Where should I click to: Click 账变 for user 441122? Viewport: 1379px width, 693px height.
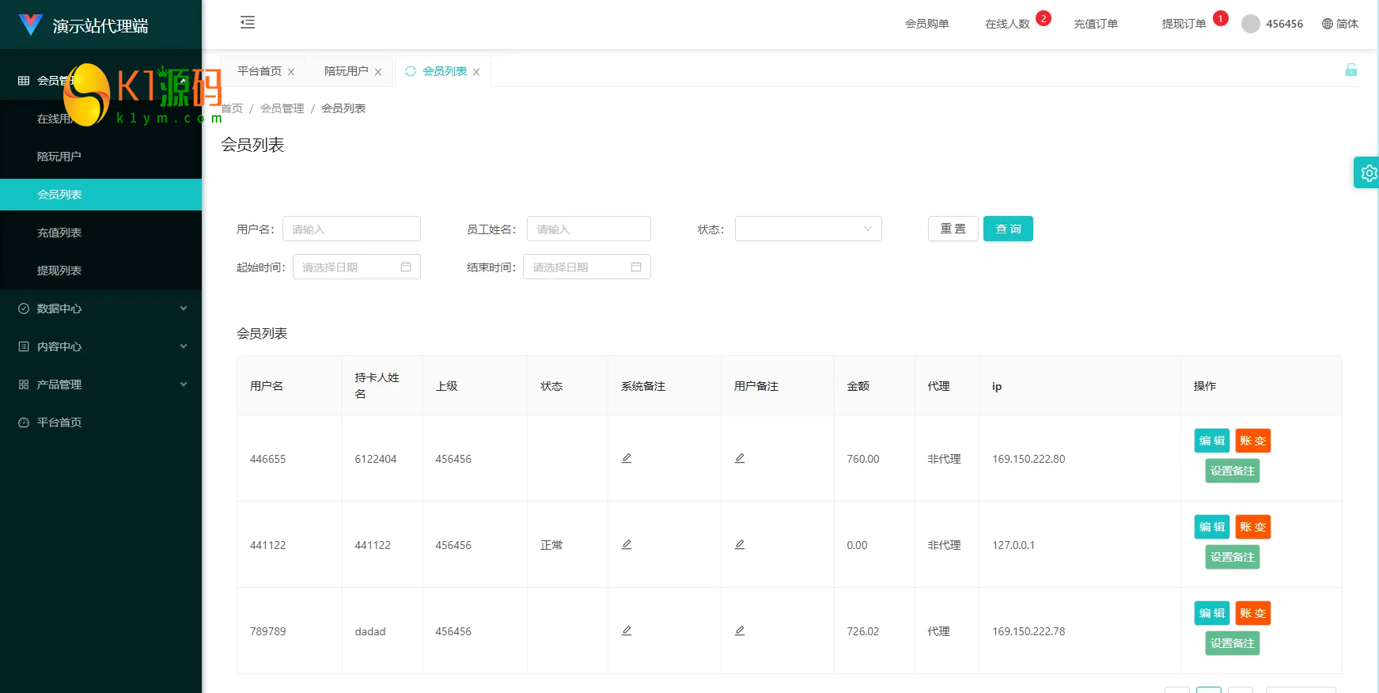1253,527
